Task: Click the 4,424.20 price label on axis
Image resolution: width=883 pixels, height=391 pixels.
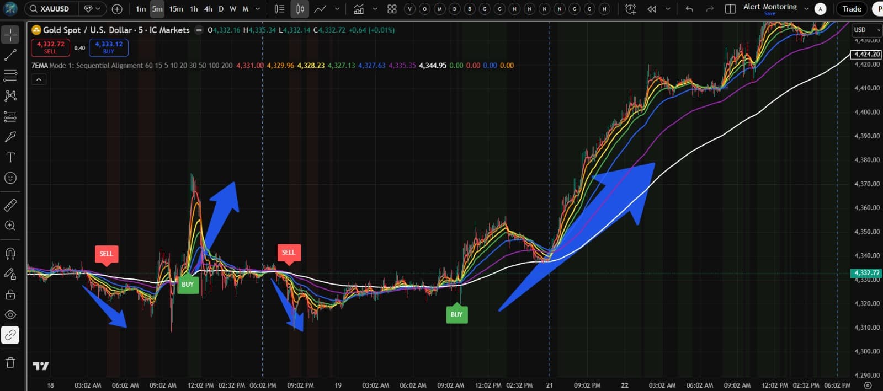Action: pyautogui.click(x=866, y=54)
